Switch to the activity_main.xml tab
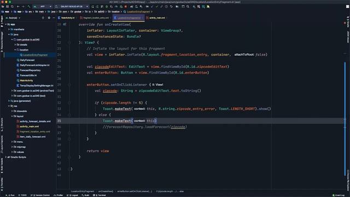 [156, 18]
